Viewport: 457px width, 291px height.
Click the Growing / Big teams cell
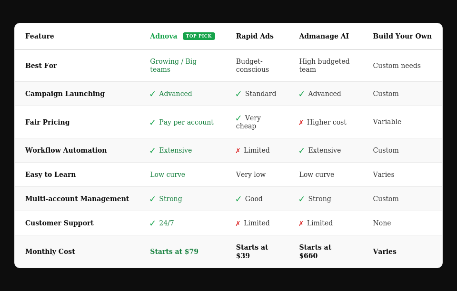click(173, 66)
